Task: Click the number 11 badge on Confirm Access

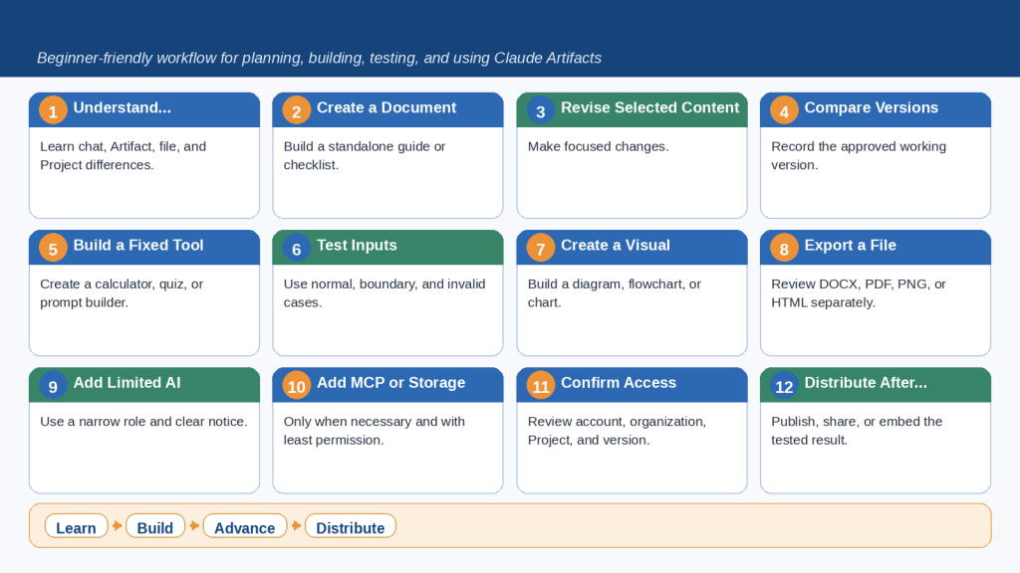Action: pos(540,386)
